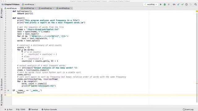
Task: Close the wordfreq3.py tab
Action: [x=71, y=8]
